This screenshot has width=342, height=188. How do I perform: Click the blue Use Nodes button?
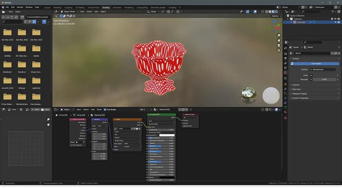point(316,64)
